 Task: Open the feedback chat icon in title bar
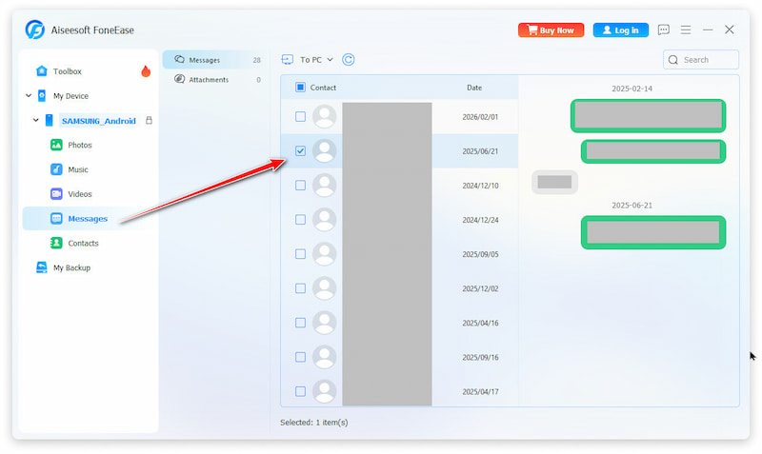point(664,30)
